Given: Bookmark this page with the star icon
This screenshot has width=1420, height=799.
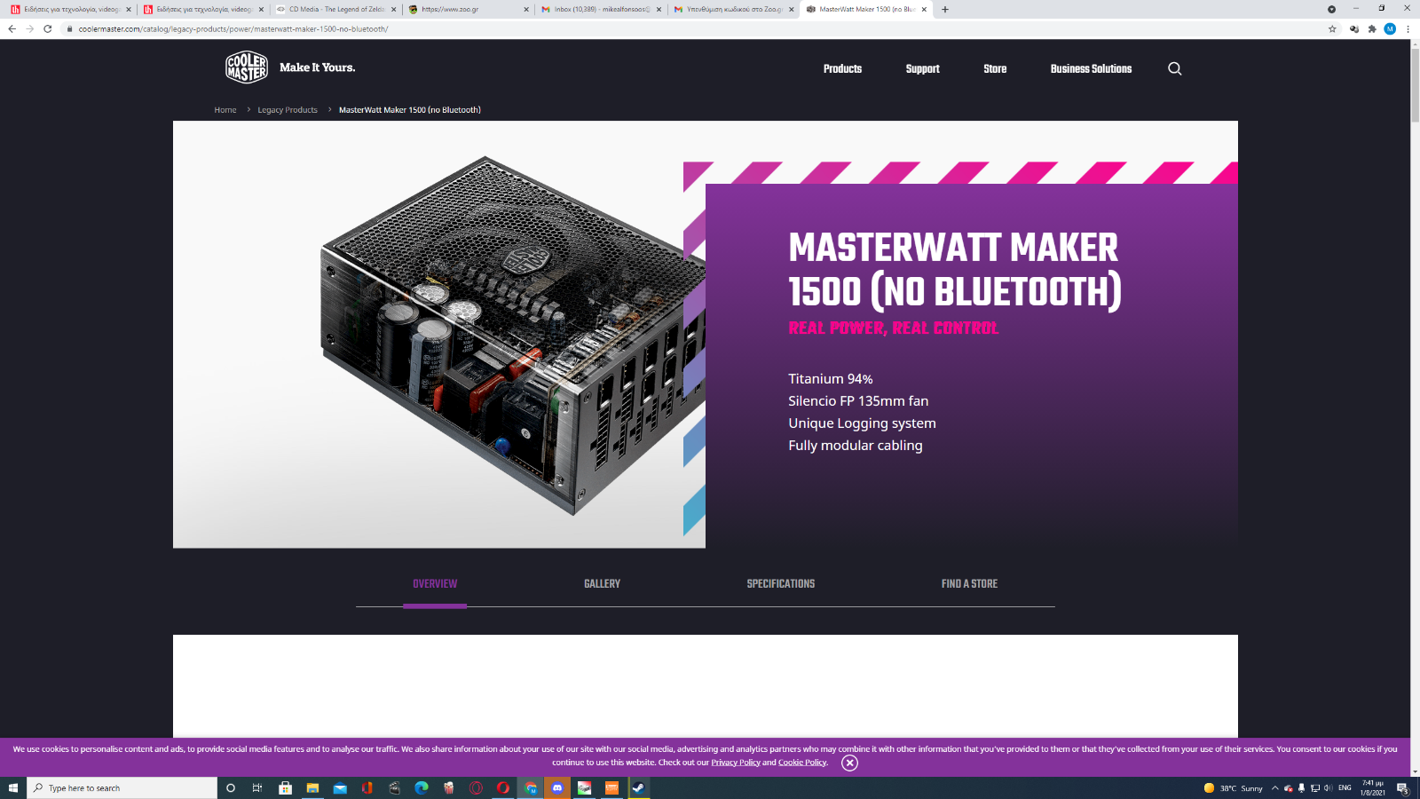Looking at the screenshot, I should click(x=1332, y=28).
